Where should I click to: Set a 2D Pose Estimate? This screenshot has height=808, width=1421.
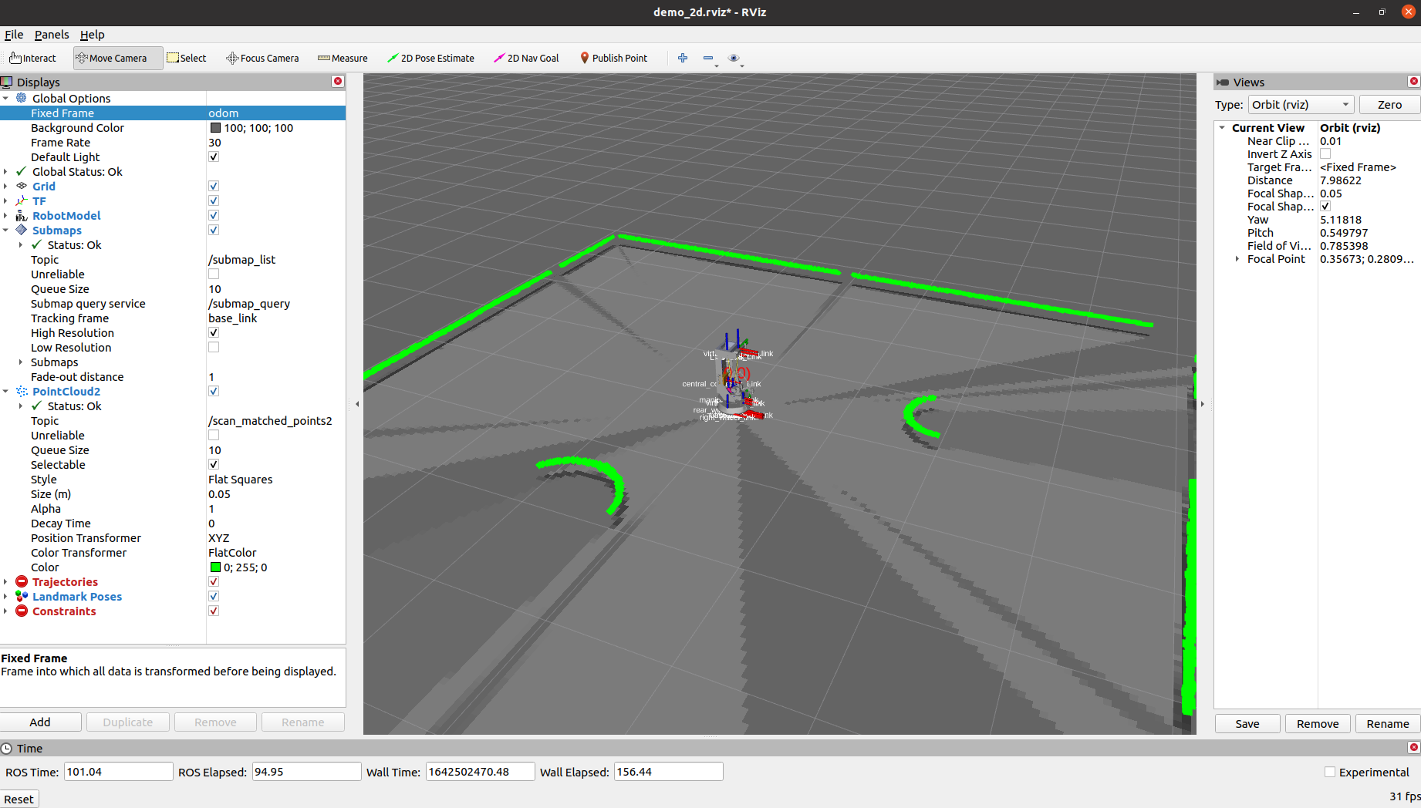pyautogui.click(x=430, y=58)
